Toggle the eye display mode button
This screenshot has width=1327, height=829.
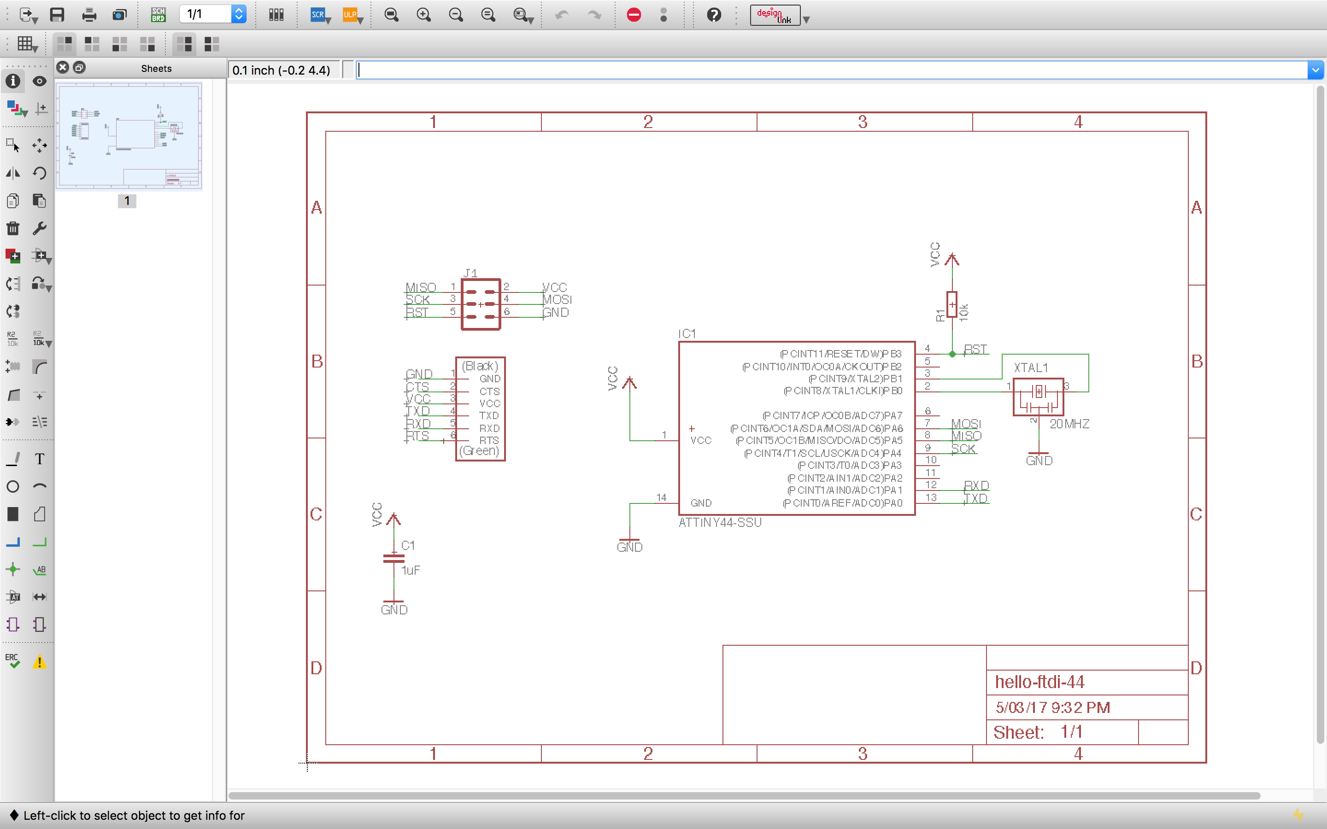tap(40, 81)
